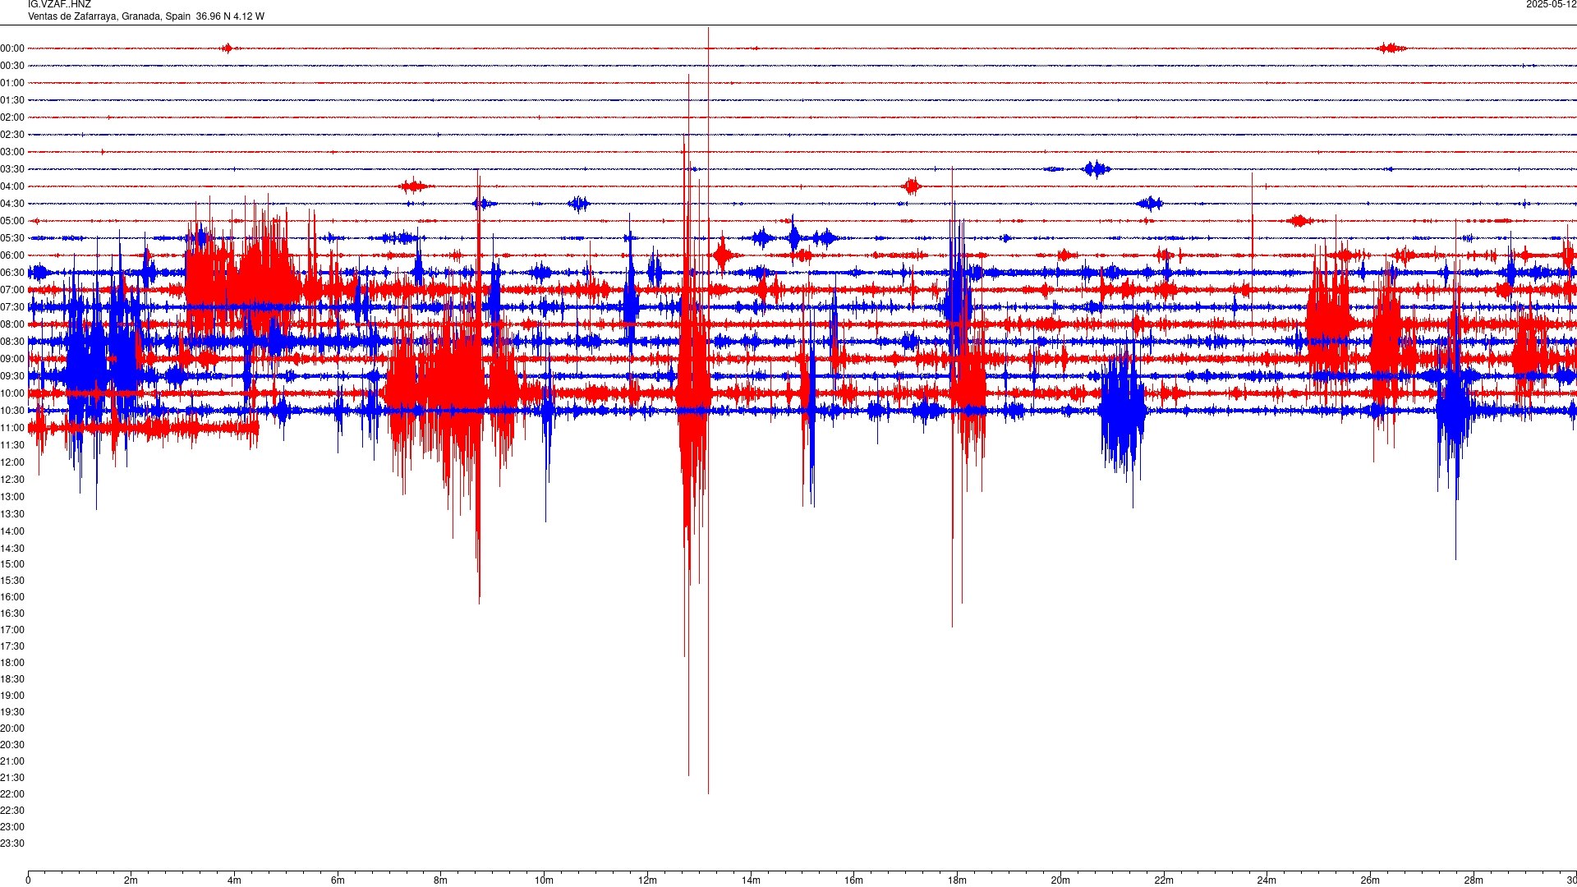1577x887 pixels.
Task: Click the 22m tick on time axis
Action: click(x=1164, y=880)
